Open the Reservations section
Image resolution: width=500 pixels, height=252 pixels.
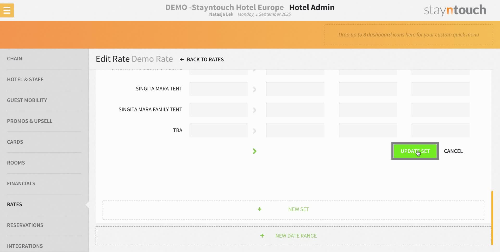coord(25,225)
